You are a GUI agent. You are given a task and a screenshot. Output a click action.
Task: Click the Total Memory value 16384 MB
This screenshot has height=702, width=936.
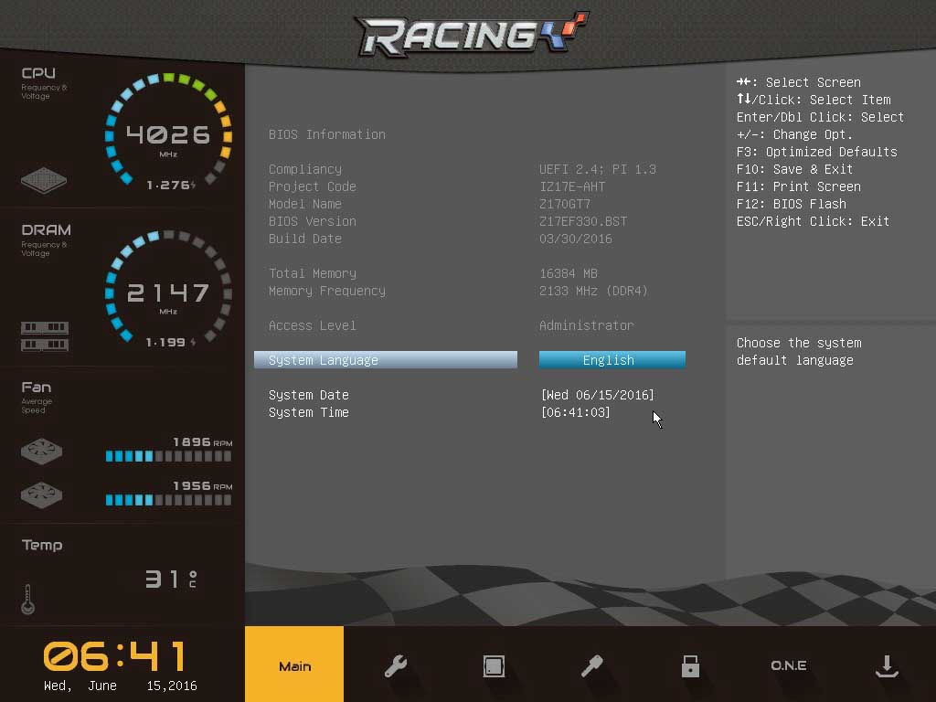tap(569, 273)
